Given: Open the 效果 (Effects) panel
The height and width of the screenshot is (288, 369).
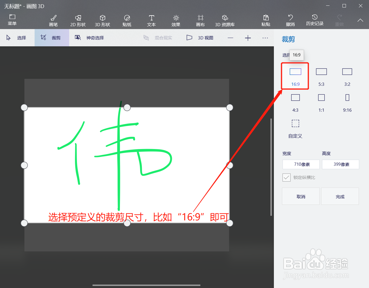Looking at the screenshot, I should (x=176, y=20).
